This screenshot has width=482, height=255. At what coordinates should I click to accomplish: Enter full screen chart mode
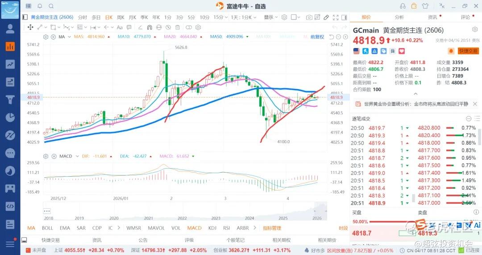tap(336, 17)
